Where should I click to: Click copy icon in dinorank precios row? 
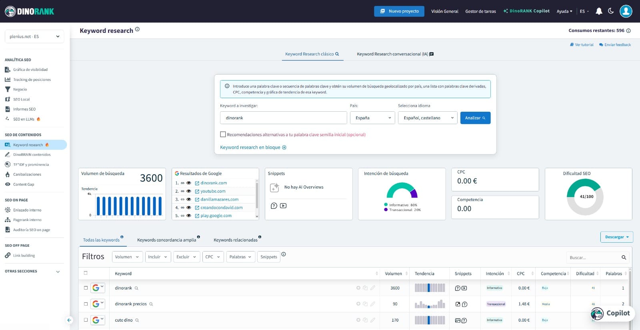(365, 304)
